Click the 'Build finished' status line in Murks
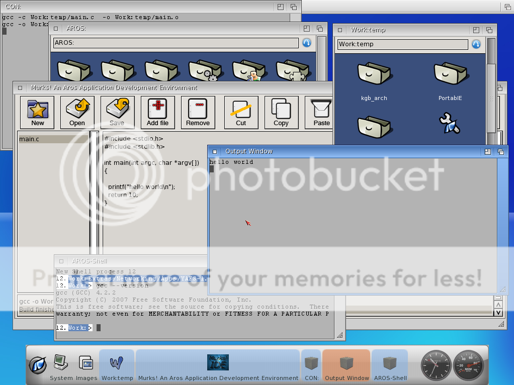Viewport: 514px width, 385px height. [36, 309]
